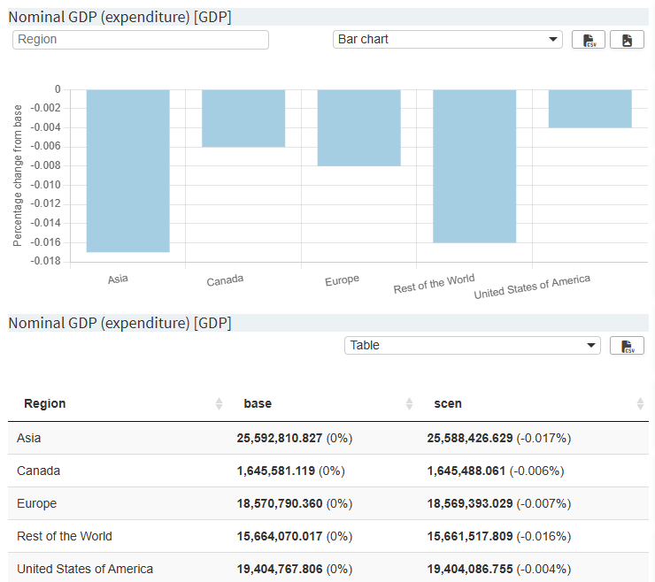Click base value 19,404,767.806
This screenshot has width=655, height=582.
pos(280,569)
